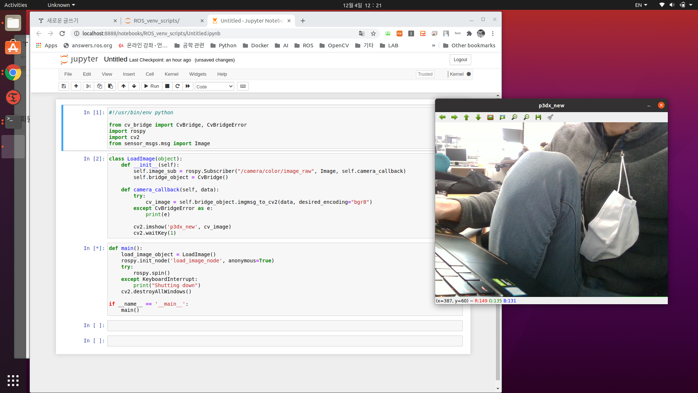The height and width of the screenshot is (393, 698).
Task: Interrupt the running kernel
Action: pyautogui.click(x=167, y=86)
